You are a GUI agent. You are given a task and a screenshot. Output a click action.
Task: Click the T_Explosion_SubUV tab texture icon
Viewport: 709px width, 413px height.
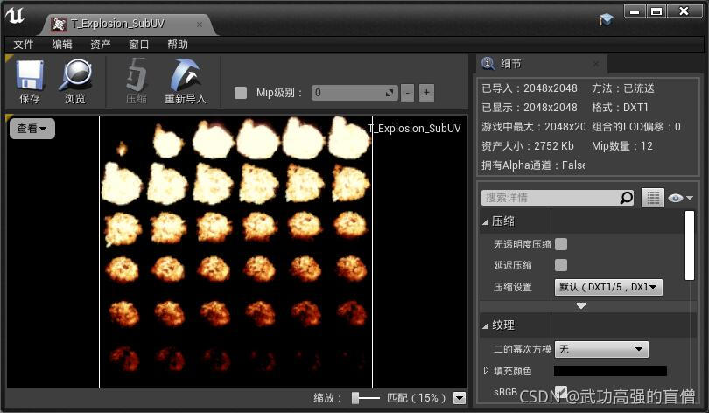59,24
